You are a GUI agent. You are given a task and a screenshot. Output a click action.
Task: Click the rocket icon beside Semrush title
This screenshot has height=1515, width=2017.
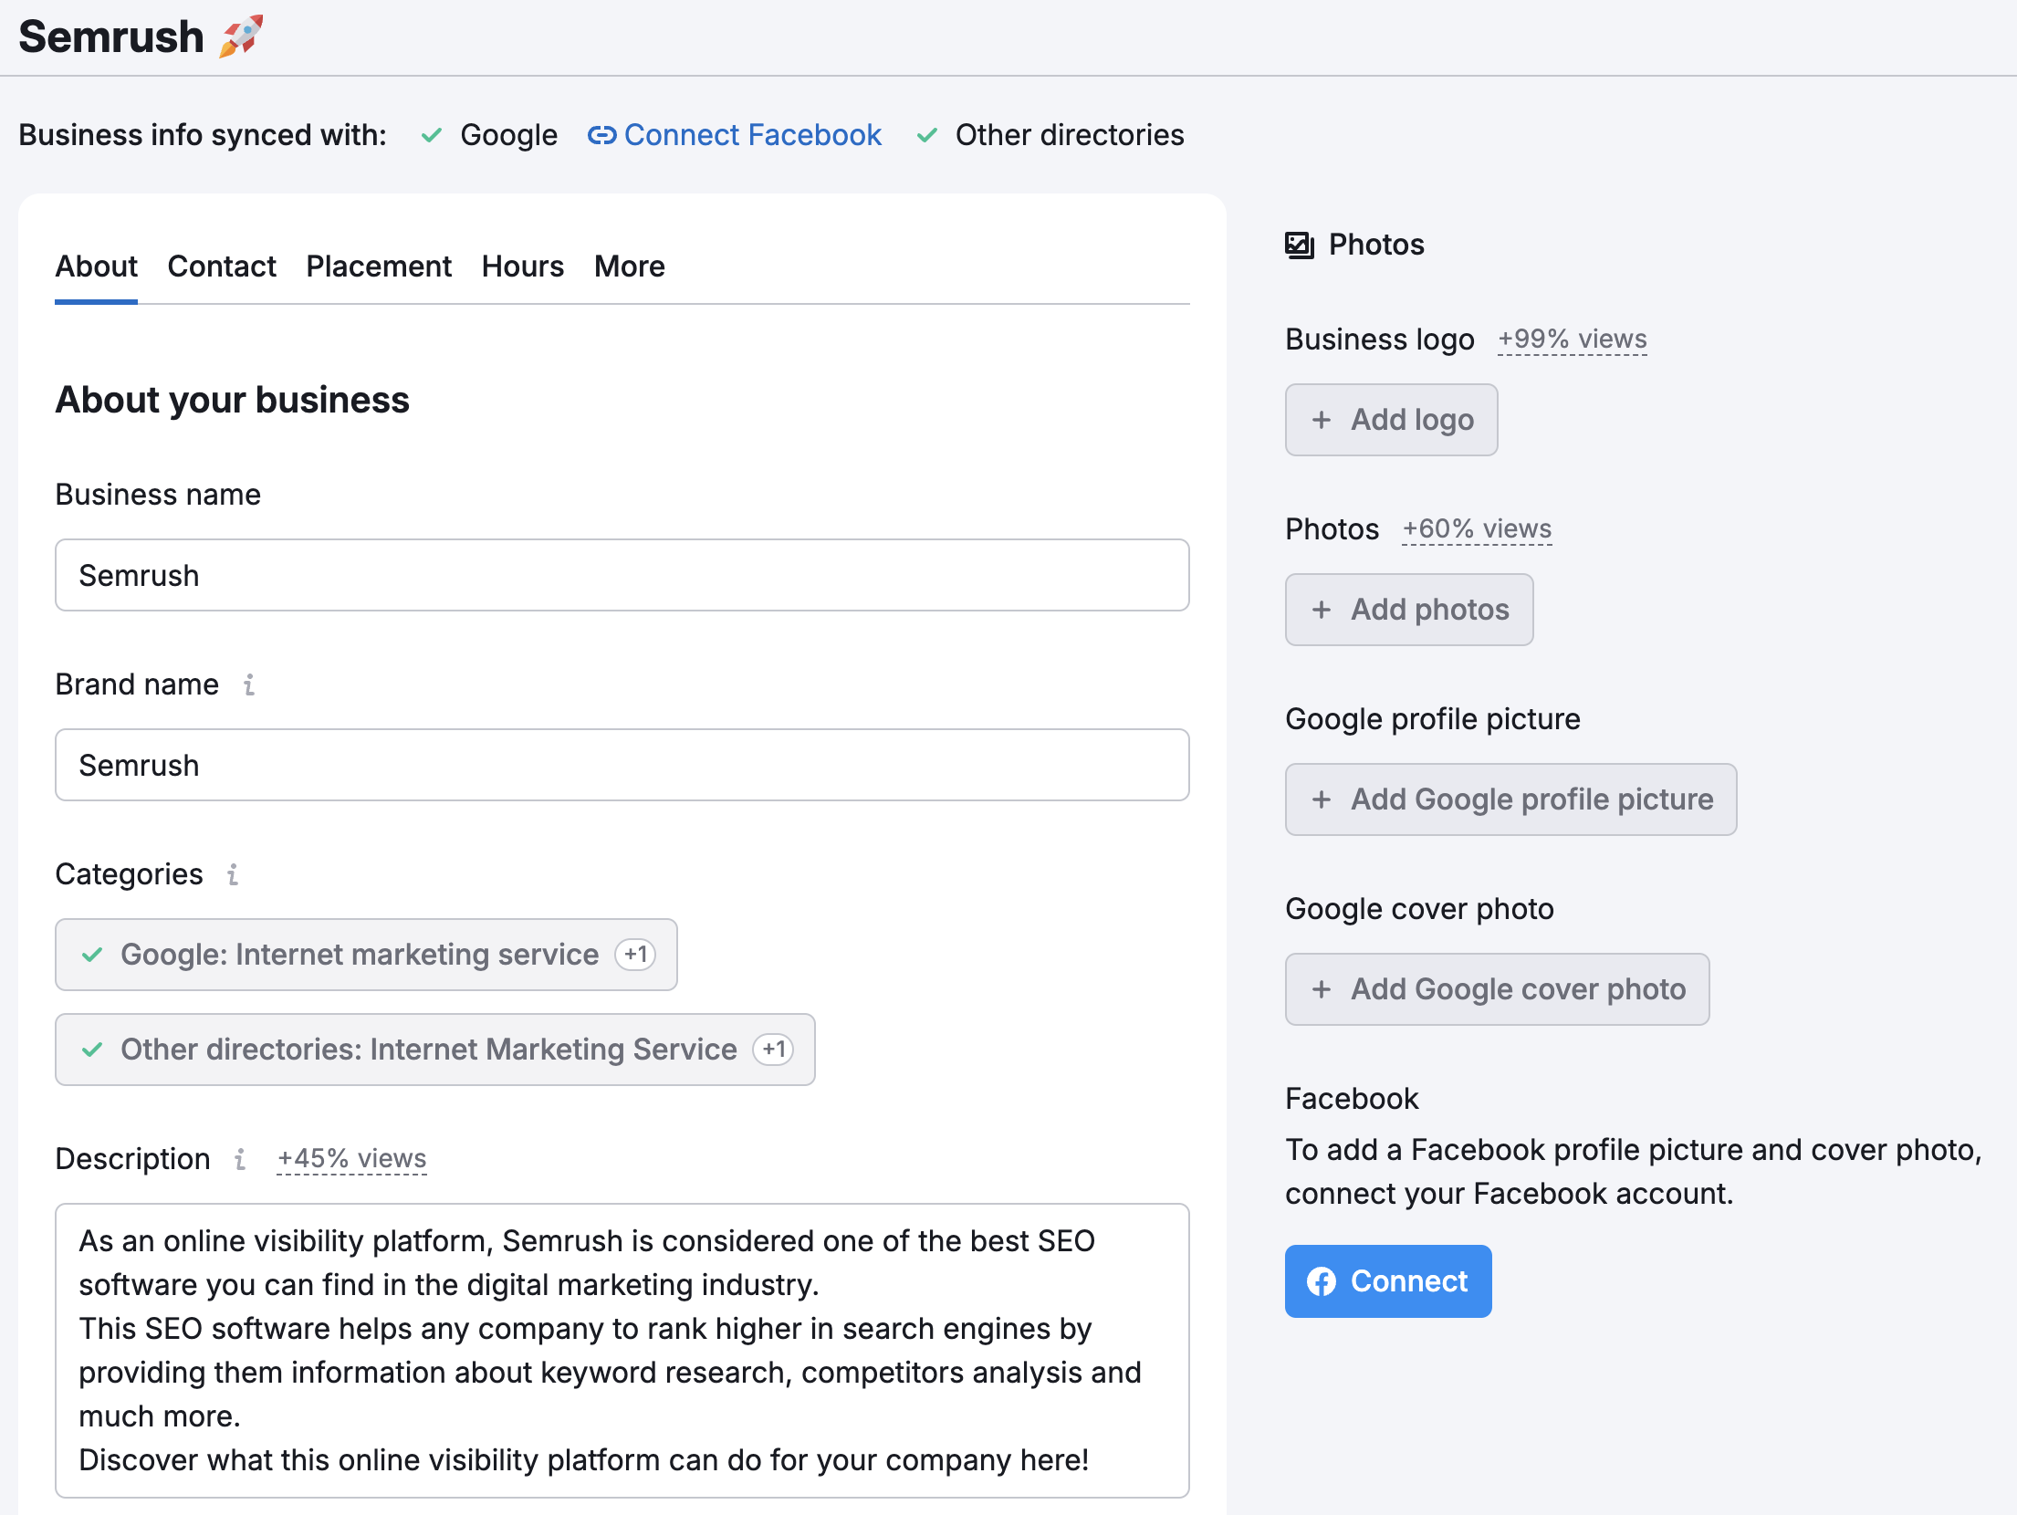click(241, 37)
